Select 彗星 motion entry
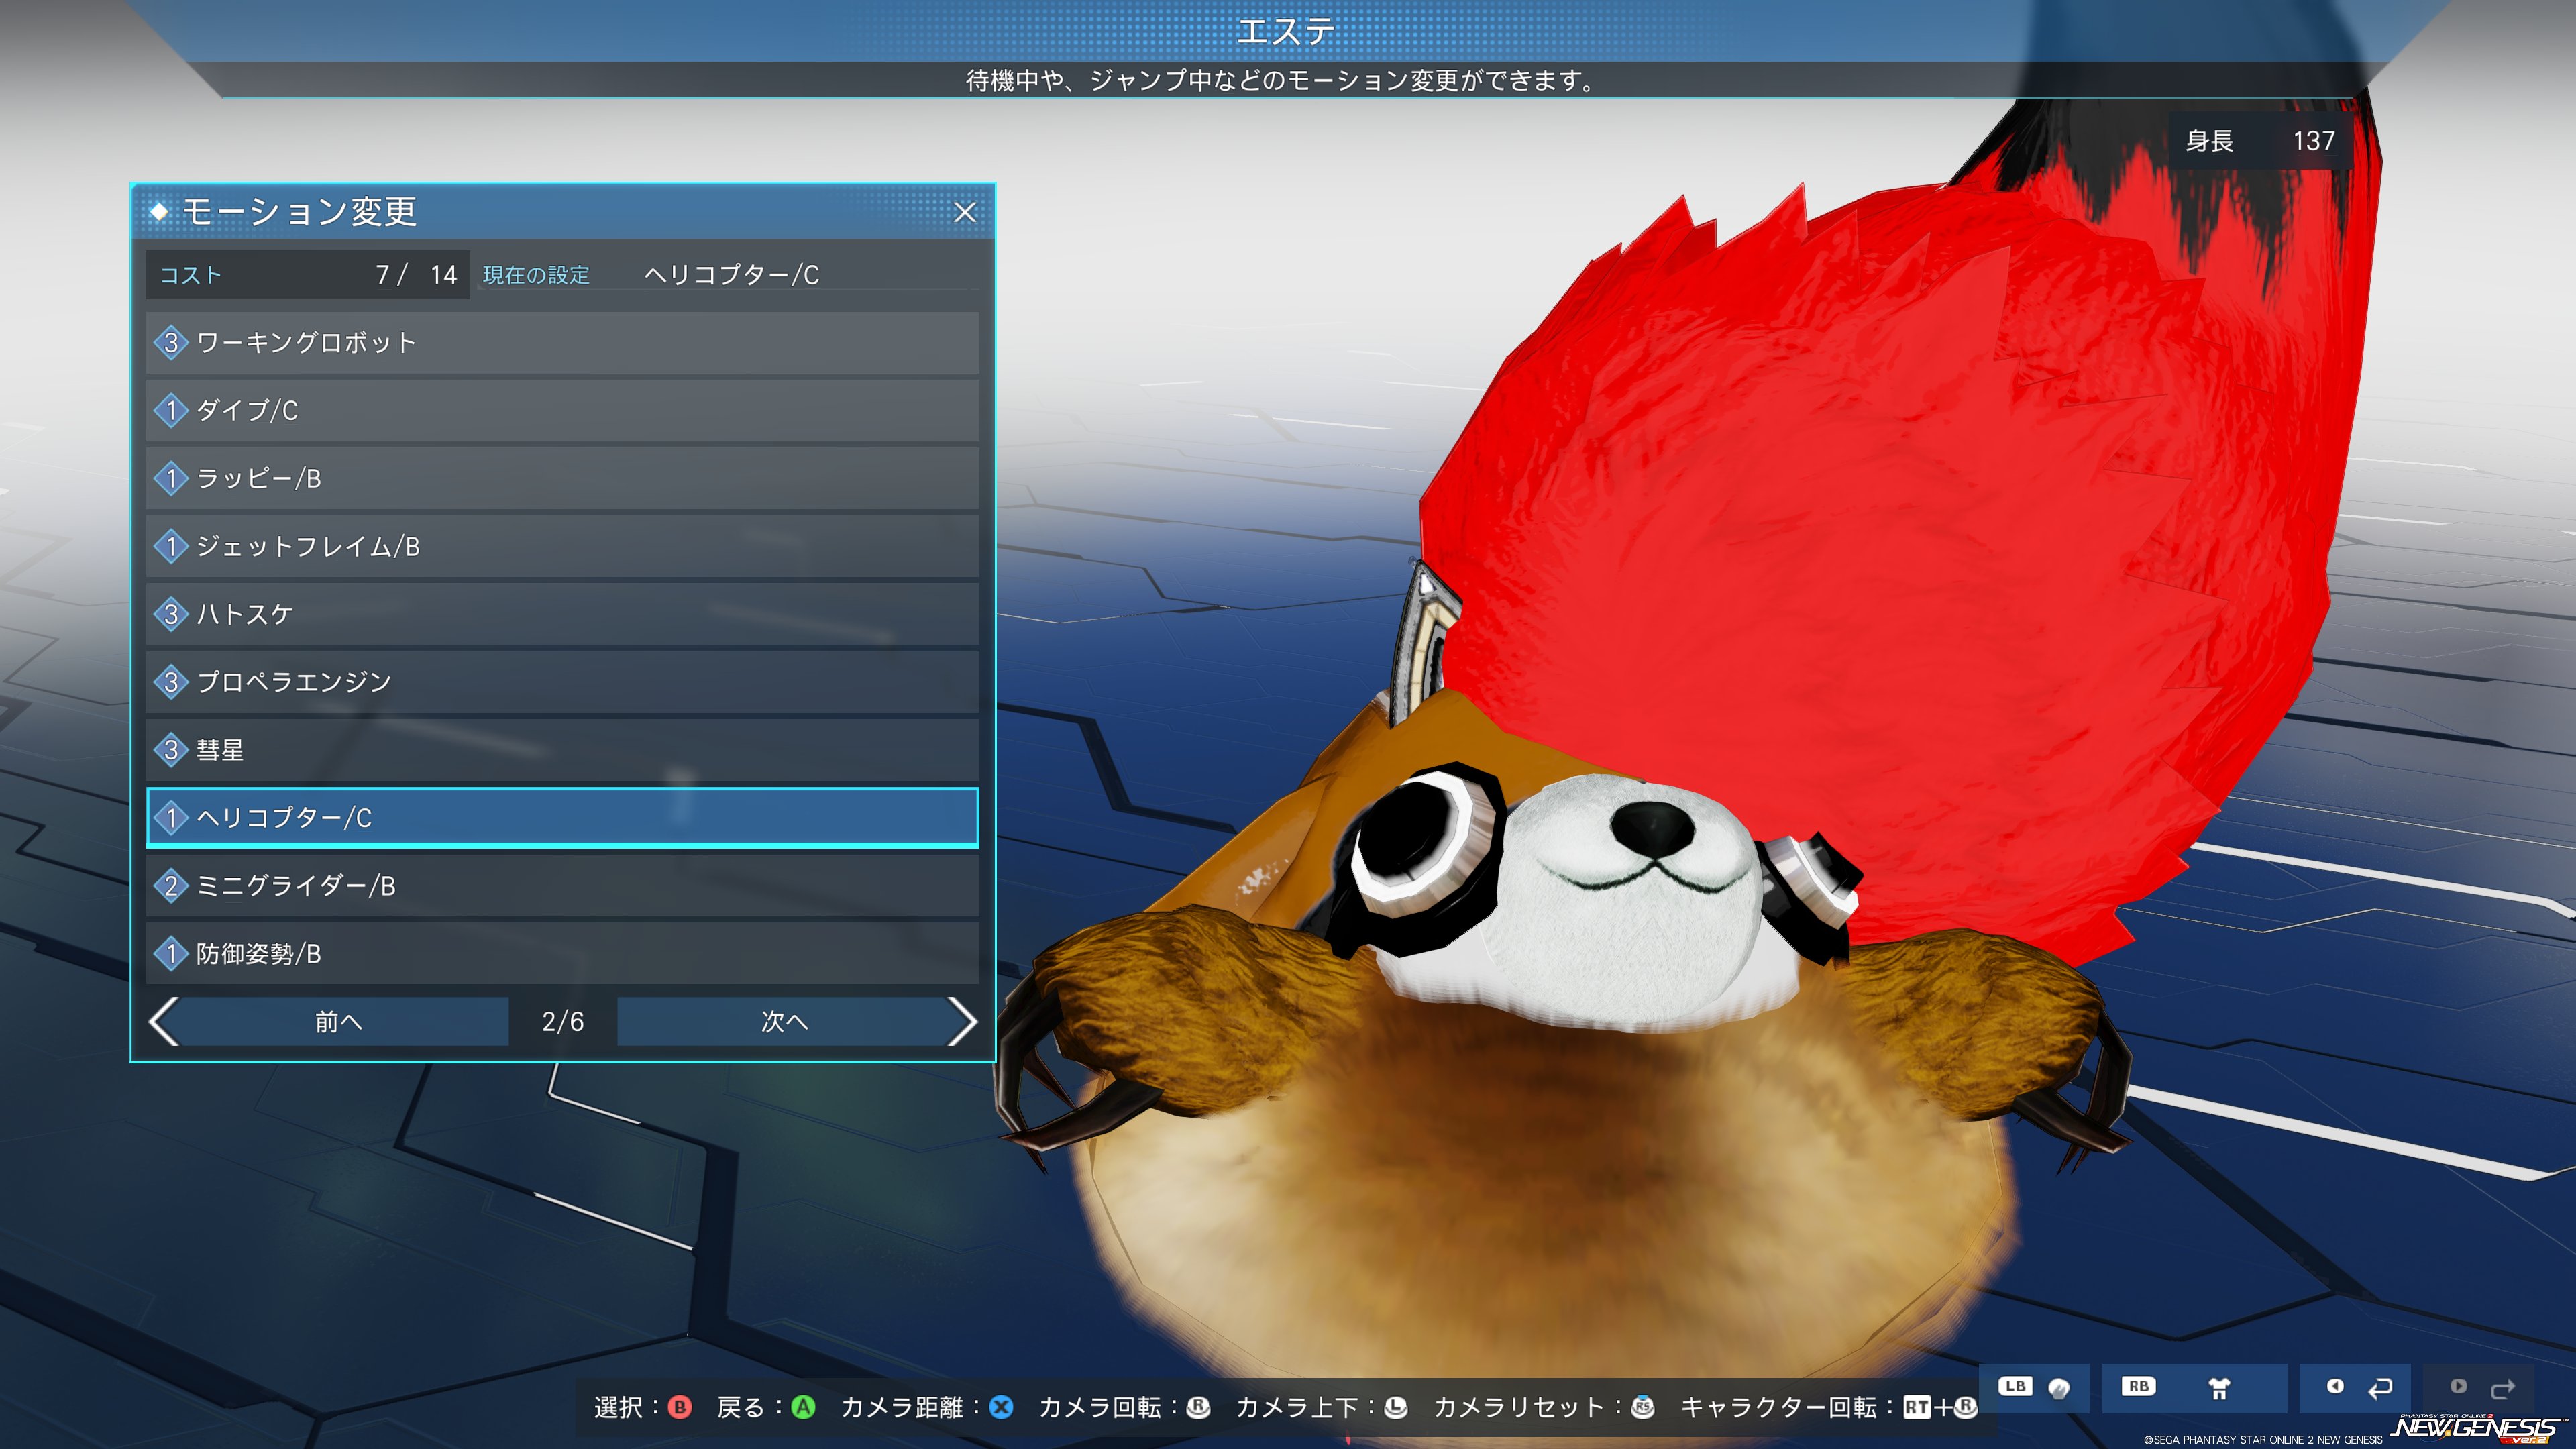Image resolution: width=2576 pixels, height=1449 pixels. [x=562, y=750]
